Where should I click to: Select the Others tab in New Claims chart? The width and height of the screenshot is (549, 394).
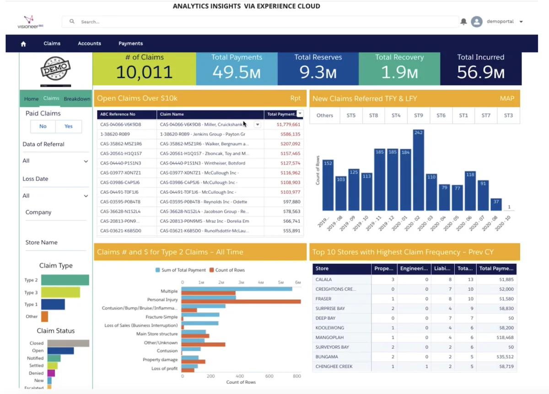(325, 116)
